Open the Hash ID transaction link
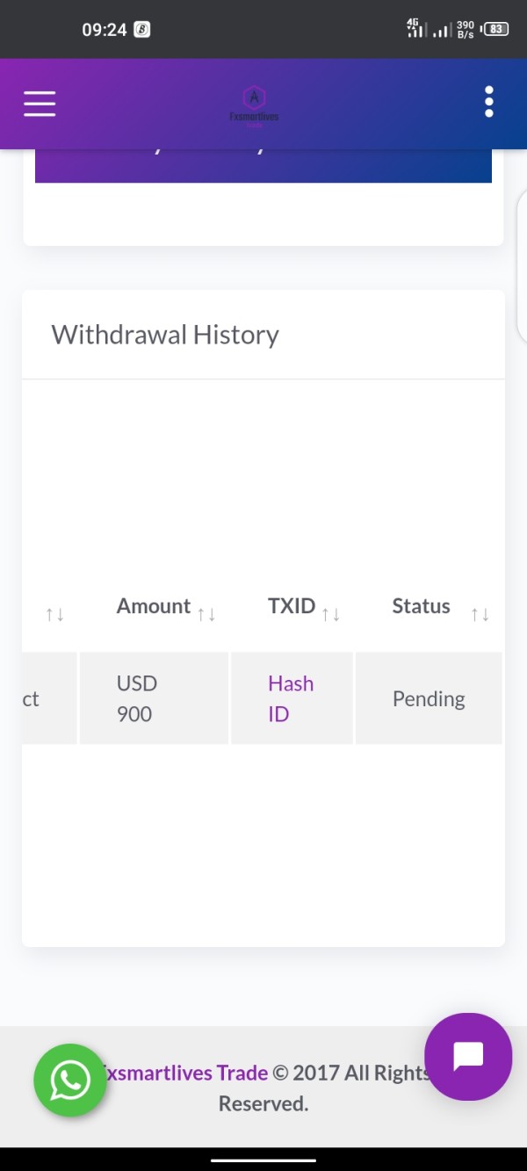The image size is (527, 1171). coord(290,698)
